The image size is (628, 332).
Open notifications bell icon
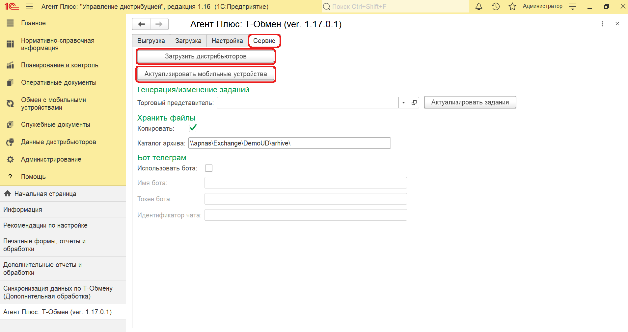pyautogui.click(x=479, y=7)
